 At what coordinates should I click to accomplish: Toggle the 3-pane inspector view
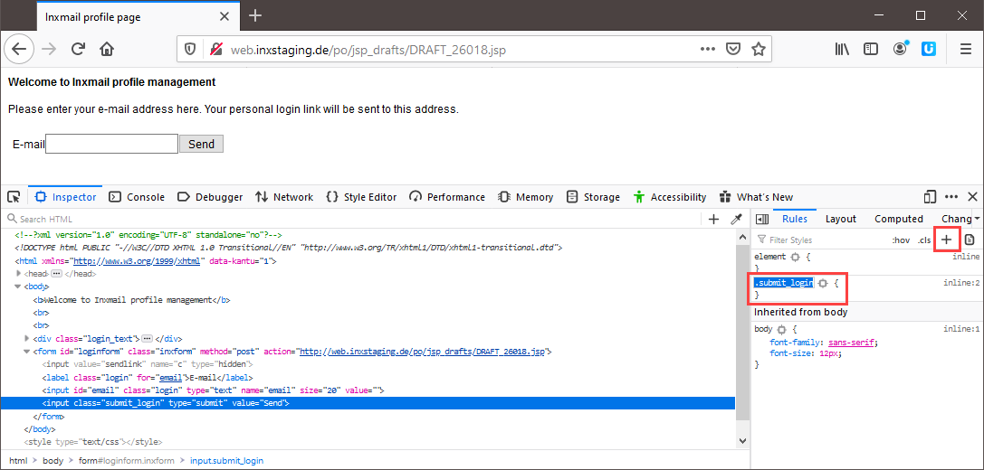pyautogui.click(x=762, y=219)
